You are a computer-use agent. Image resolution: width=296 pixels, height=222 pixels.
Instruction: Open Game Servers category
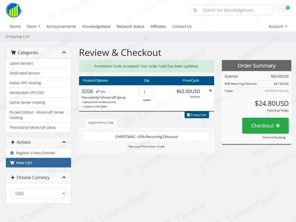click(x=38, y=63)
